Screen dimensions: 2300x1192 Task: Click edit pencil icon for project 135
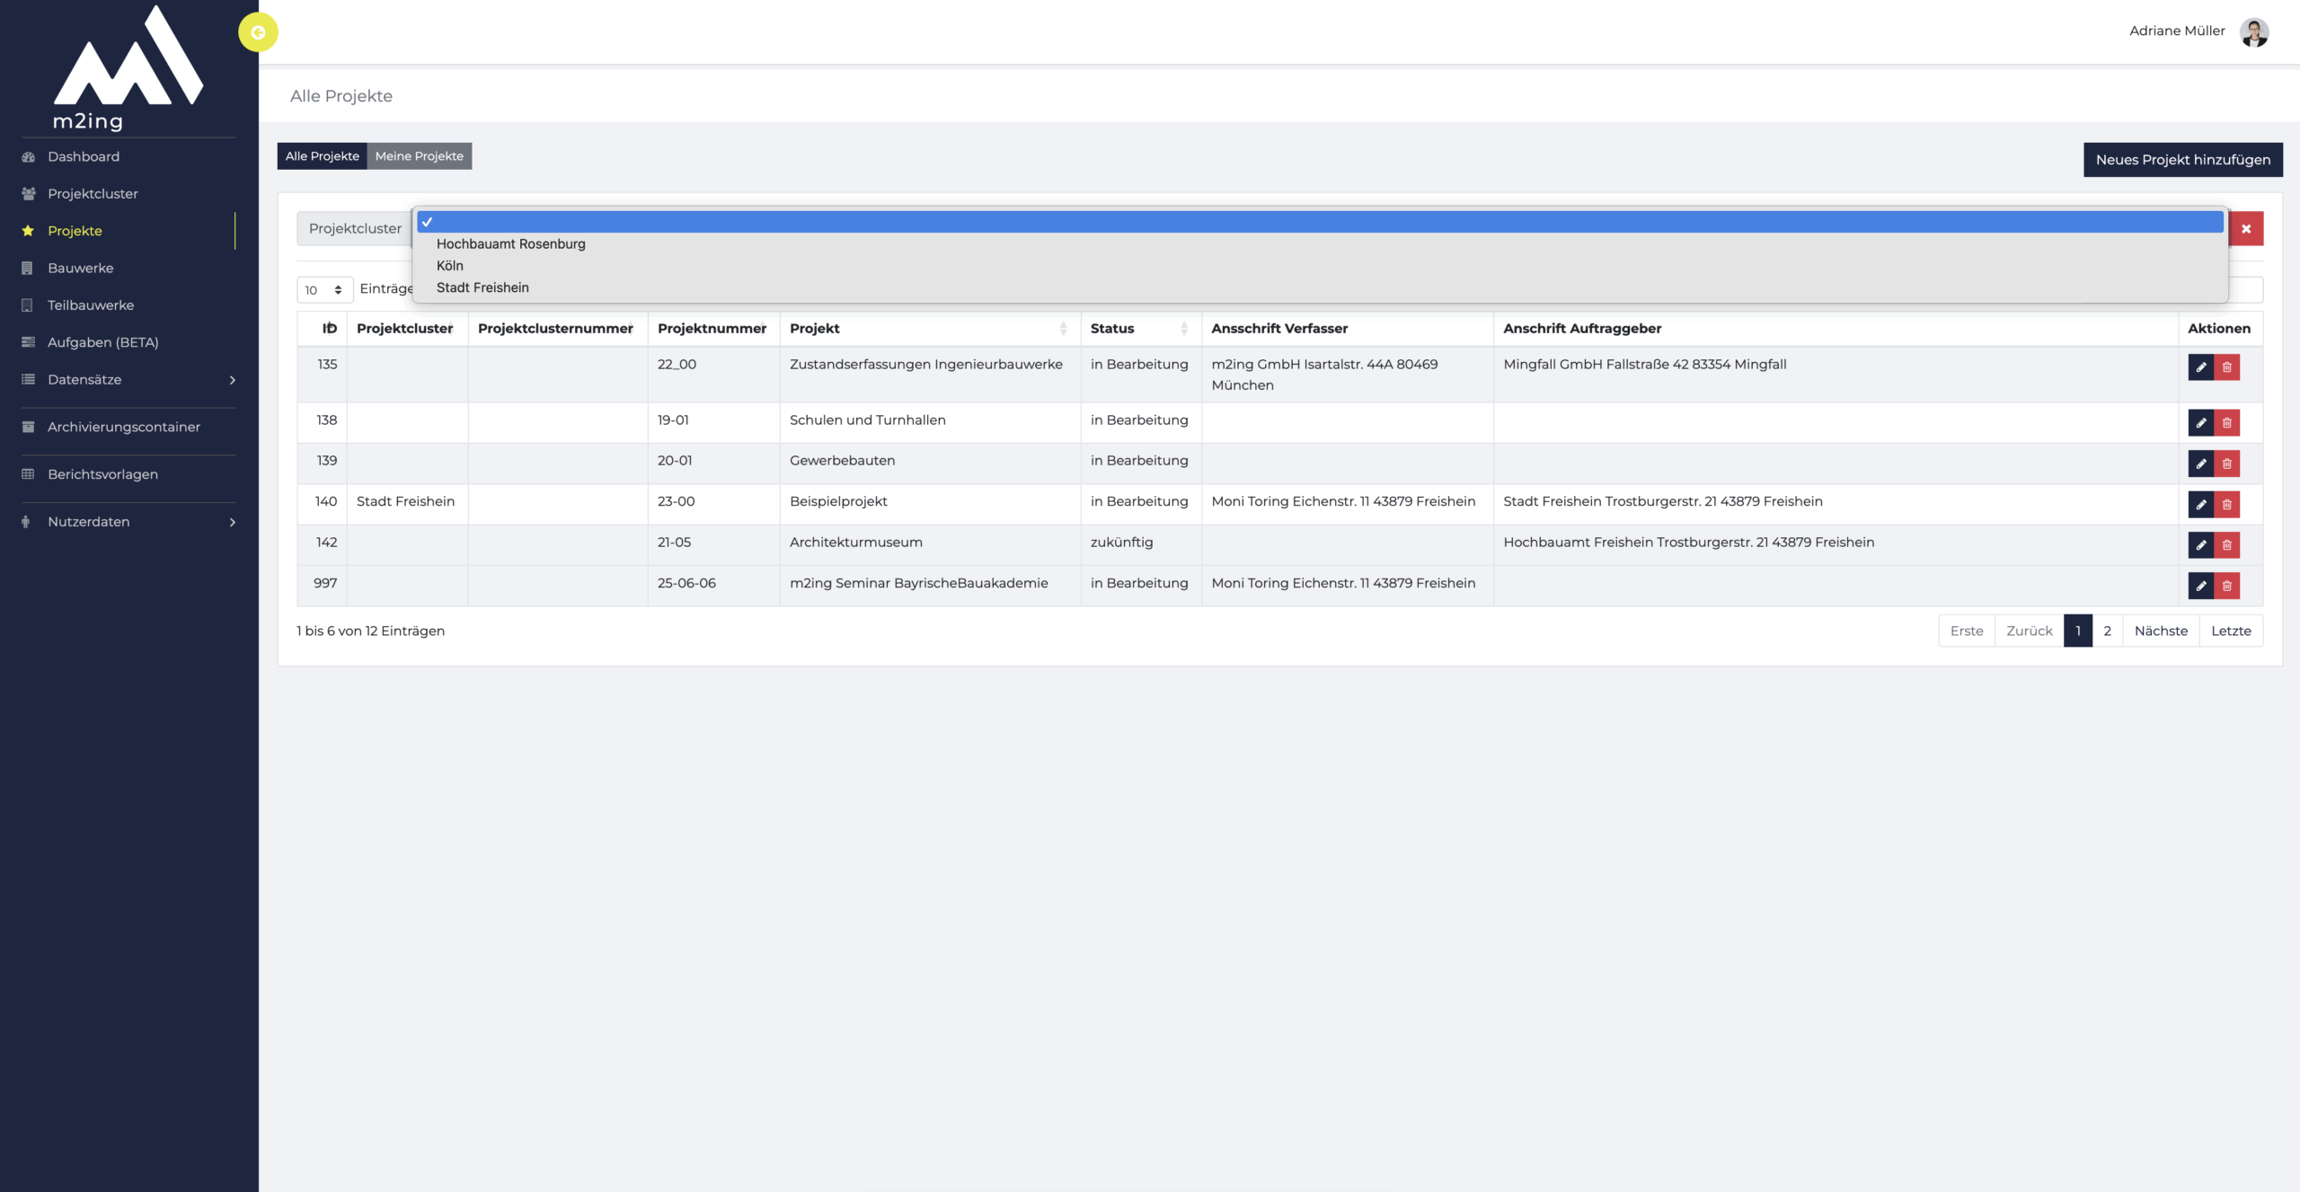[x=2200, y=367]
